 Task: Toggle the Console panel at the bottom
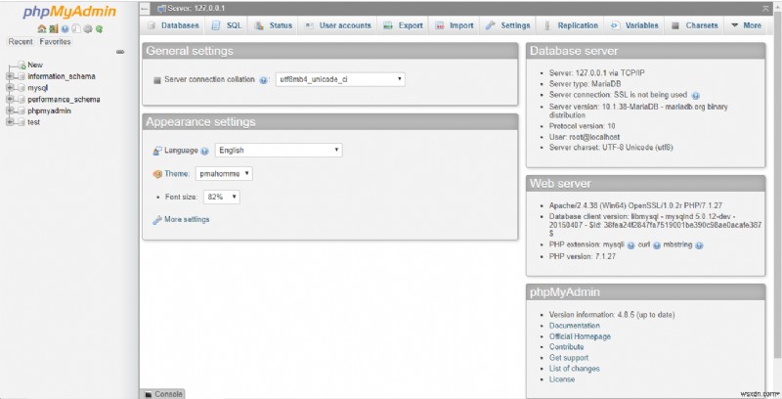point(162,393)
